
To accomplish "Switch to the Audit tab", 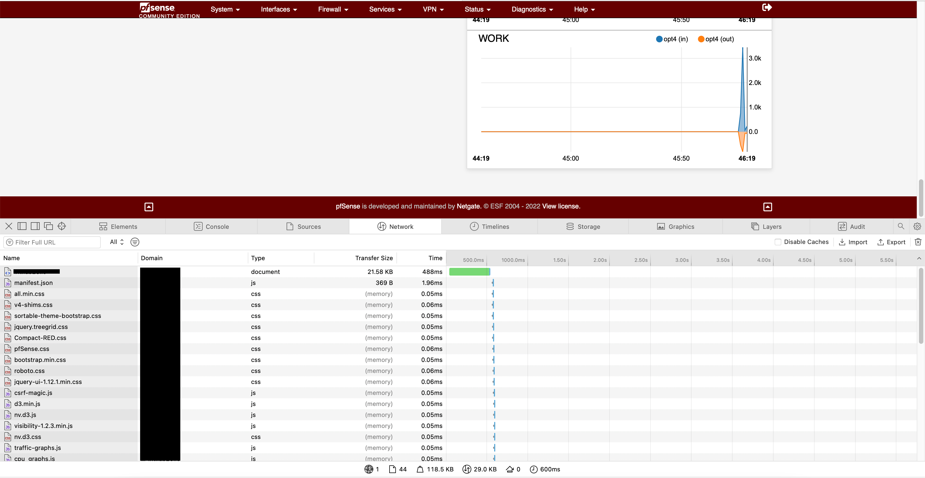I will click(851, 226).
